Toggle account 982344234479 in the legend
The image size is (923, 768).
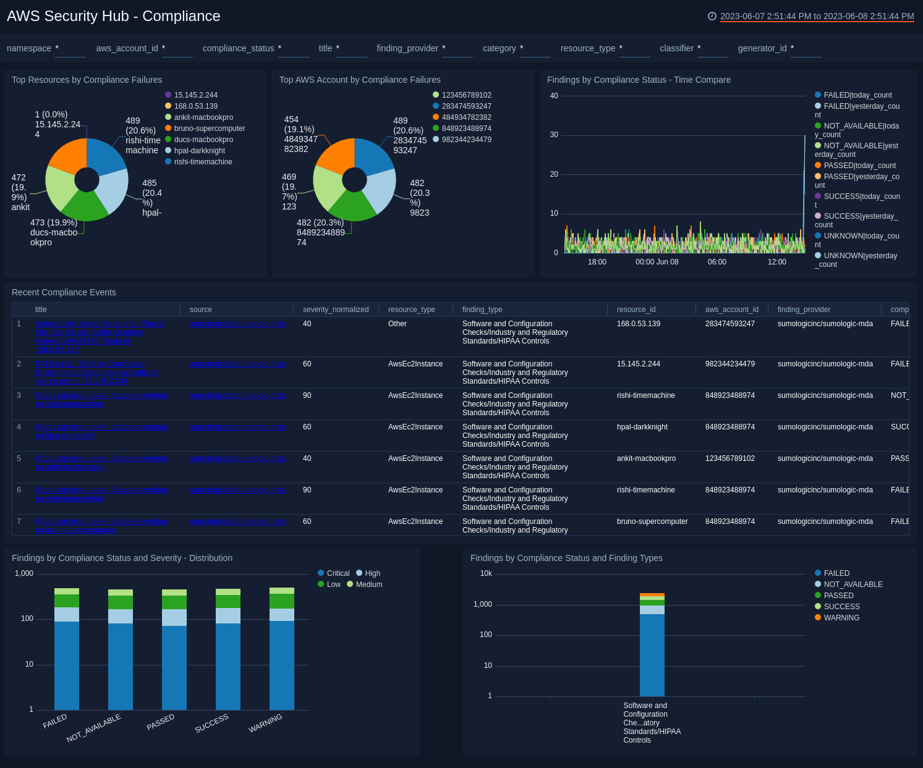coord(462,140)
